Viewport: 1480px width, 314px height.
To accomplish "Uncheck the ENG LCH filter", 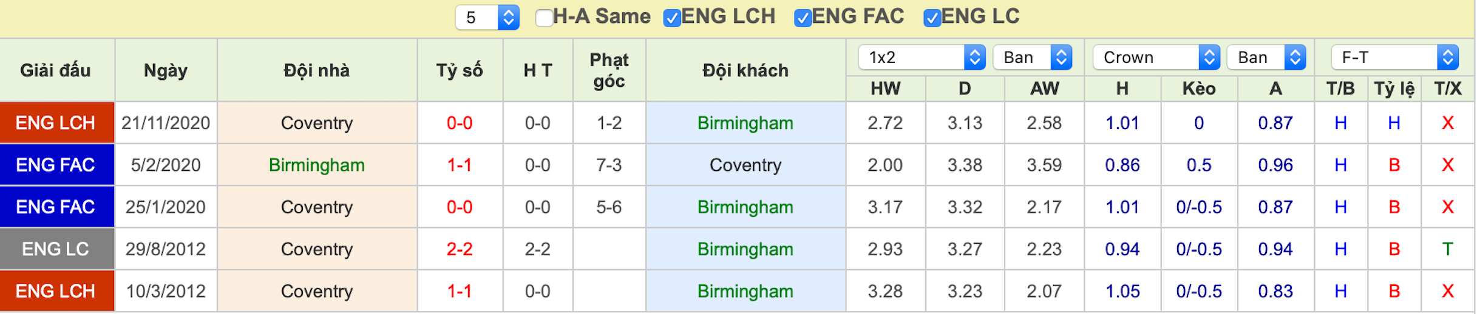I will pyautogui.click(x=672, y=18).
